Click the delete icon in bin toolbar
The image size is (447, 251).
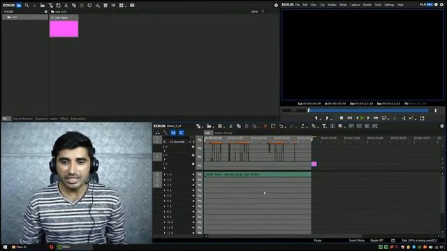point(105,5)
